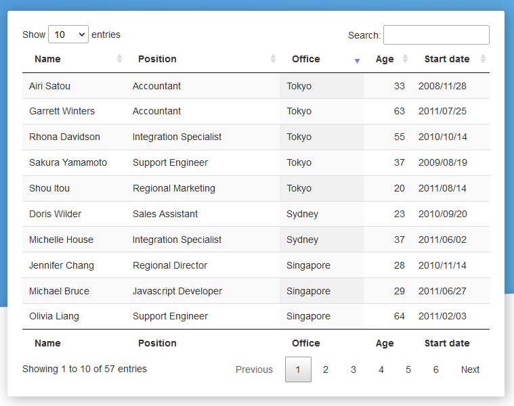Go to page 2 of results
This screenshot has width=514, height=406.
326,369
